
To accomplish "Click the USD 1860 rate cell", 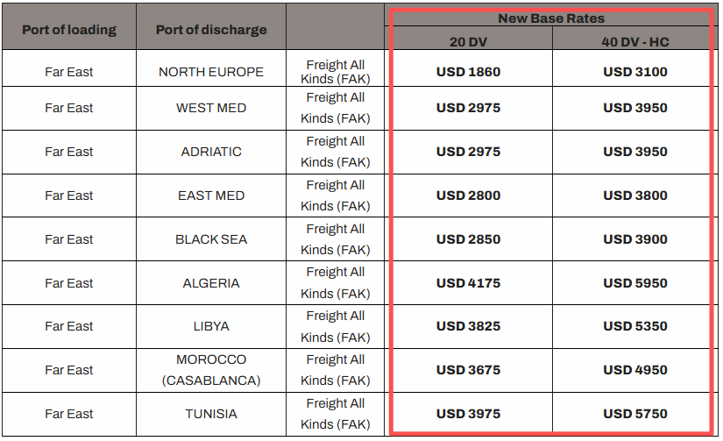I will [x=468, y=72].
